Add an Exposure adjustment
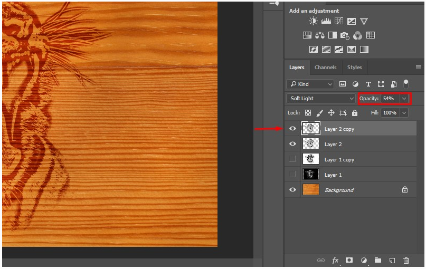This screenshot has width=426, height=269. point(351,21)
